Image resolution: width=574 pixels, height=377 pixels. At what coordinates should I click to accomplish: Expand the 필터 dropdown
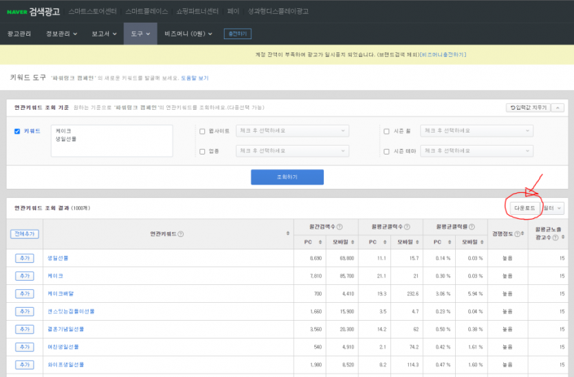553,208
